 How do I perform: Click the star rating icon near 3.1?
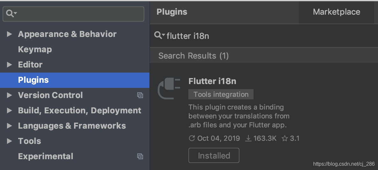(285, 138)
